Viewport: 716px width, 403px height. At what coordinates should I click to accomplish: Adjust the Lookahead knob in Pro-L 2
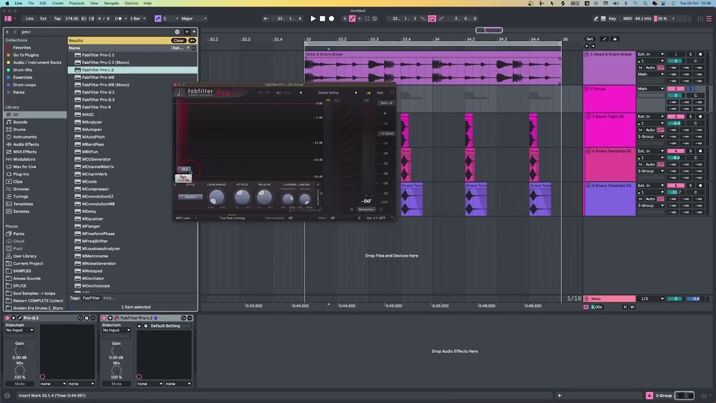pos(216,197)
